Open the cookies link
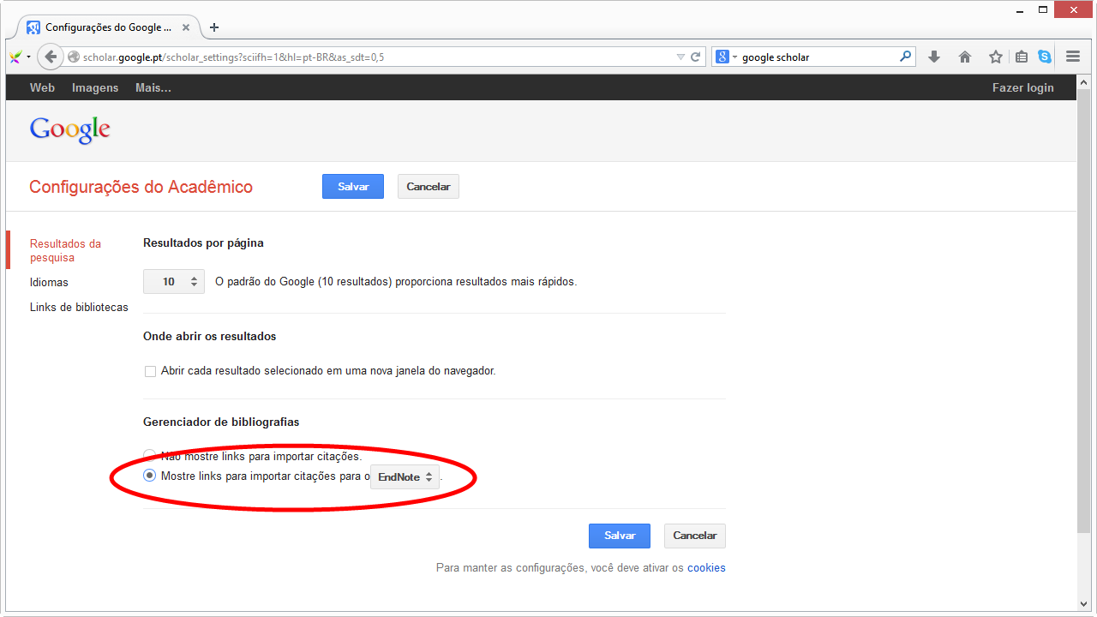The image size is (1097, 617). pos(706,567)
